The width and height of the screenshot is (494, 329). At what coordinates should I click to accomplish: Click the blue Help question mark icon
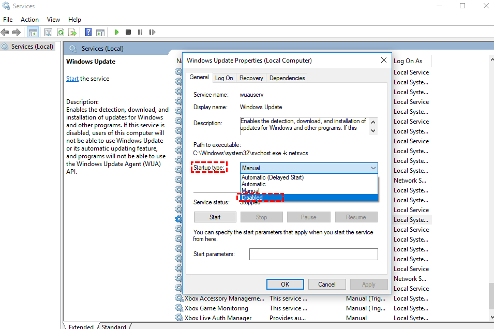pyautogui.click(x=88, y=32)
